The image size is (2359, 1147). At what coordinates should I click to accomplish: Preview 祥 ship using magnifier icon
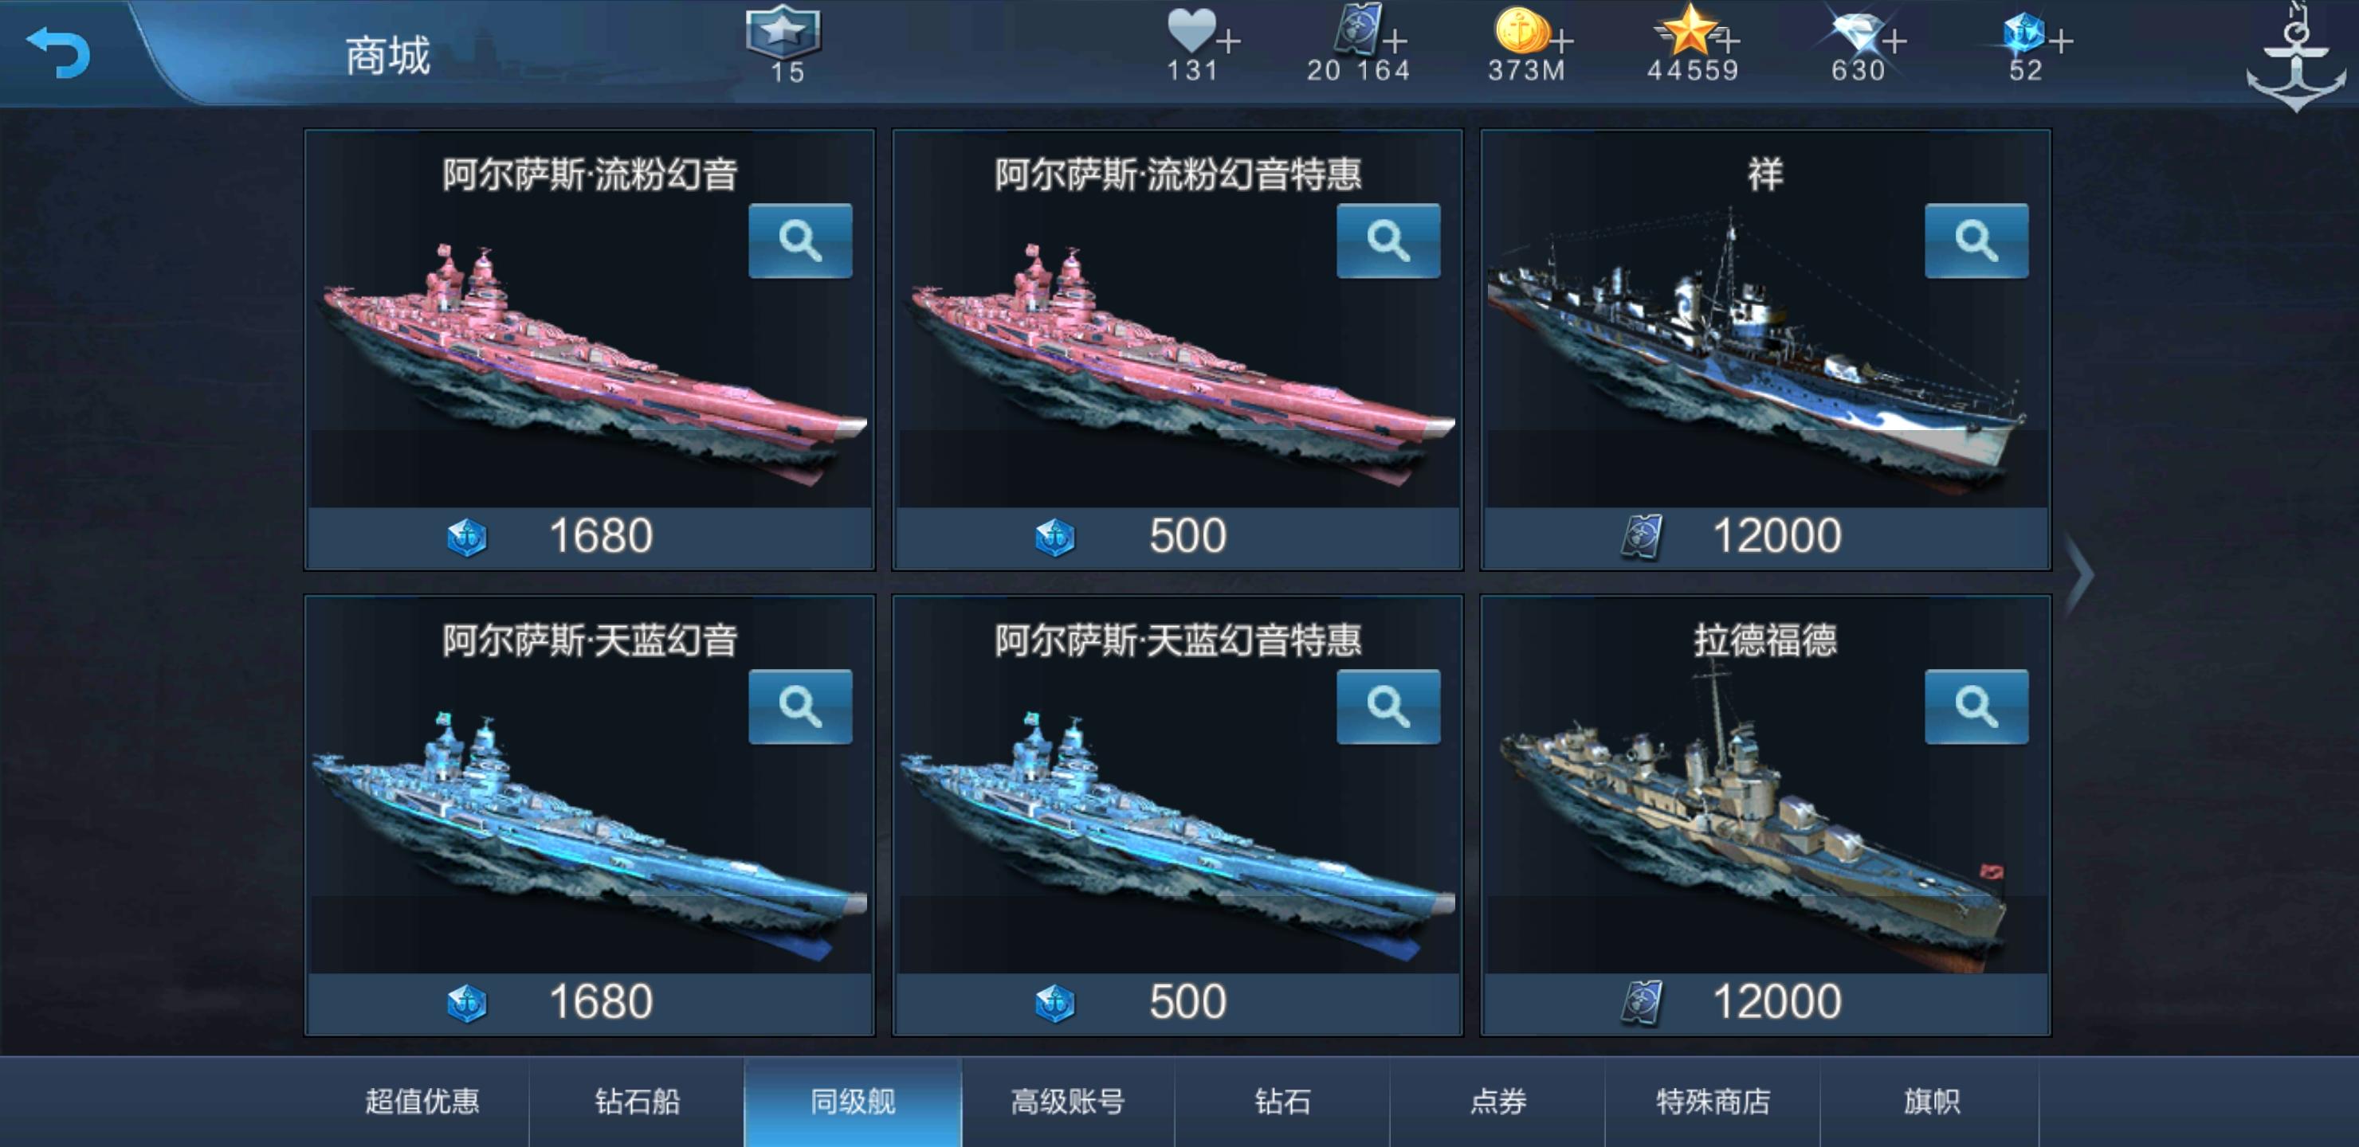pos(1976,241)
